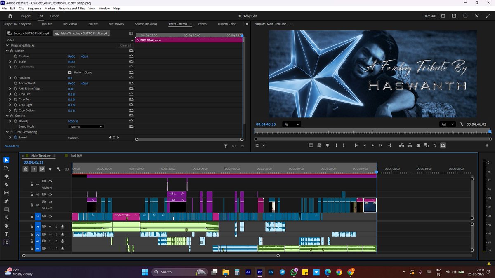
Task: Select the Selection tool arrow
Action: pyautogui.click(x=7, y=160)
